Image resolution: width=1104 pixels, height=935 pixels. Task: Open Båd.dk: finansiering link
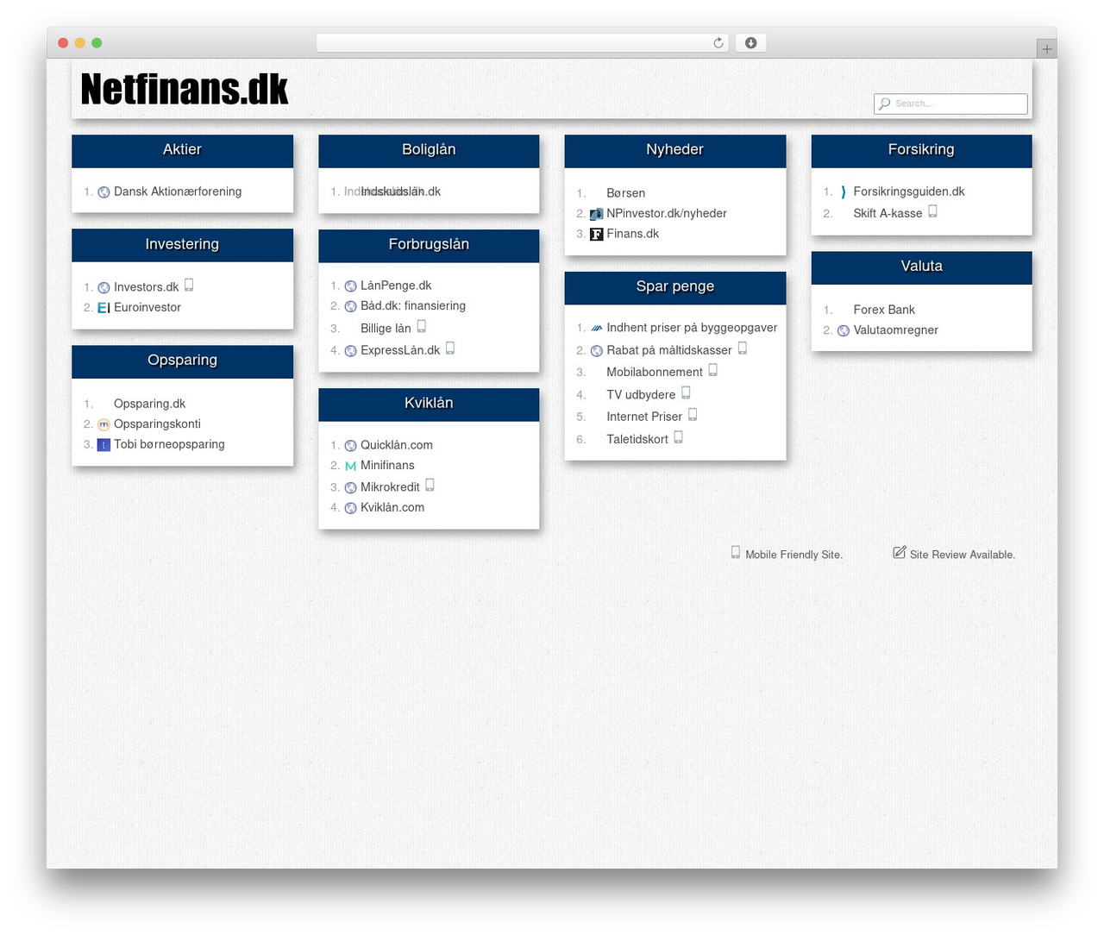[x=413, y=306]
